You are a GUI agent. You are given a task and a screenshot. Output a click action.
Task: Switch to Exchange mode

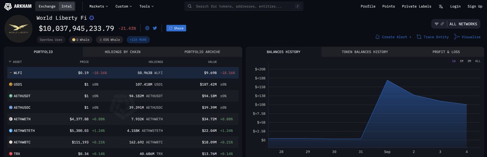(x=47, y=6)
